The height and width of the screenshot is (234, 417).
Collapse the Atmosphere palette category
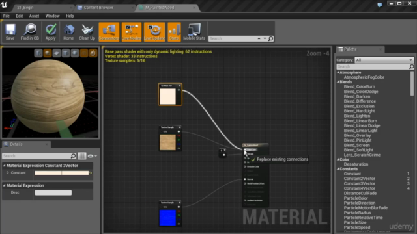click(x=338, y=72)
